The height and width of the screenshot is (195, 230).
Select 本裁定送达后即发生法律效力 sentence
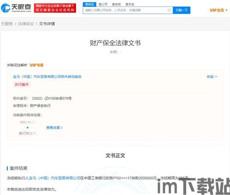pos(31,189)
